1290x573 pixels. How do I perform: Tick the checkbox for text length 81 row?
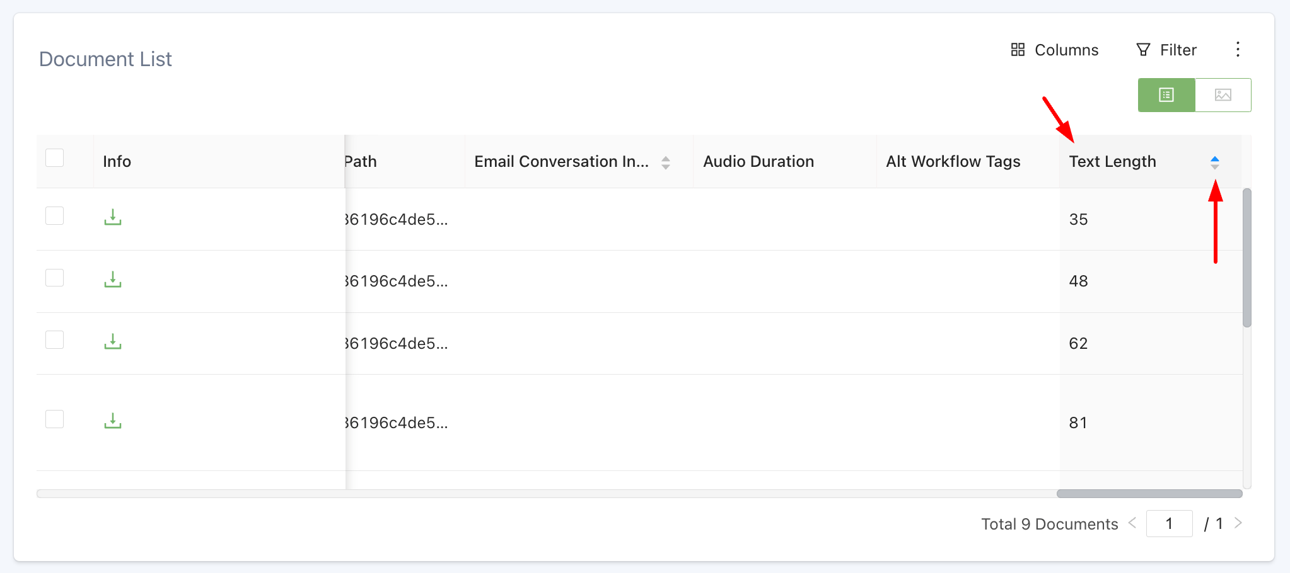point(55,419)
